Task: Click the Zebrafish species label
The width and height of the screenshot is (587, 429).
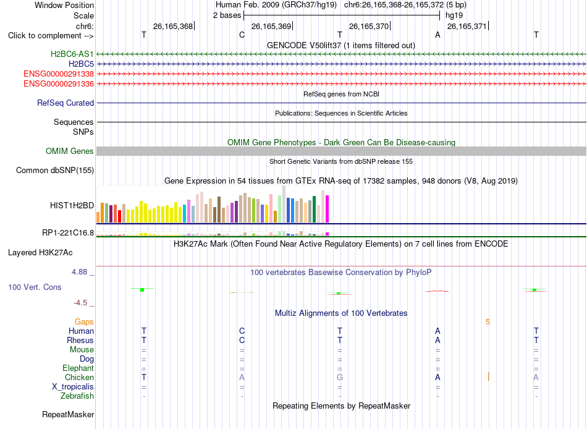Action: click(77, 396)
